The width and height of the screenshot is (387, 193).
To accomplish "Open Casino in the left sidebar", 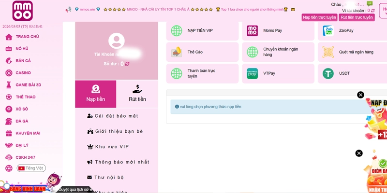I will [23, 73].
